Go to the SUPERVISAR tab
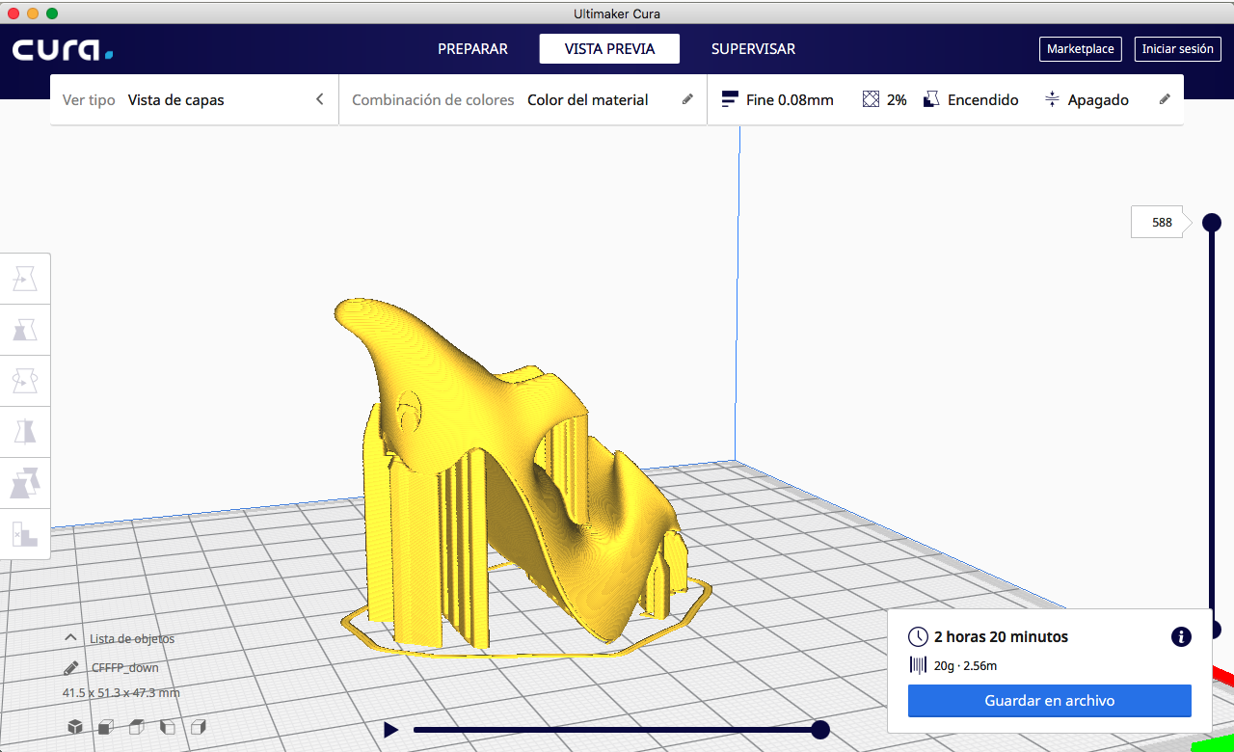Screen dimensions: 1234x752 (x=753, y=49)
